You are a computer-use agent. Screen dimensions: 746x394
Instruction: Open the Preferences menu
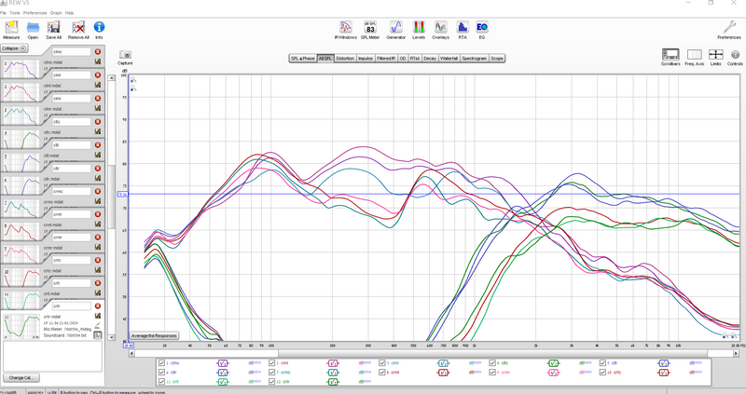pos(35,13)
